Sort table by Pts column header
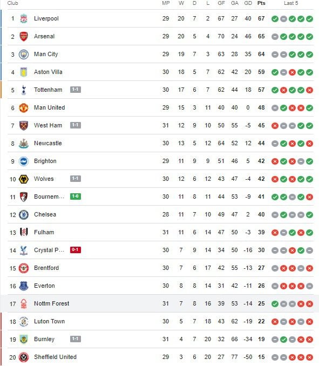This screenshot has width=319, height=366. click(261, 3)
